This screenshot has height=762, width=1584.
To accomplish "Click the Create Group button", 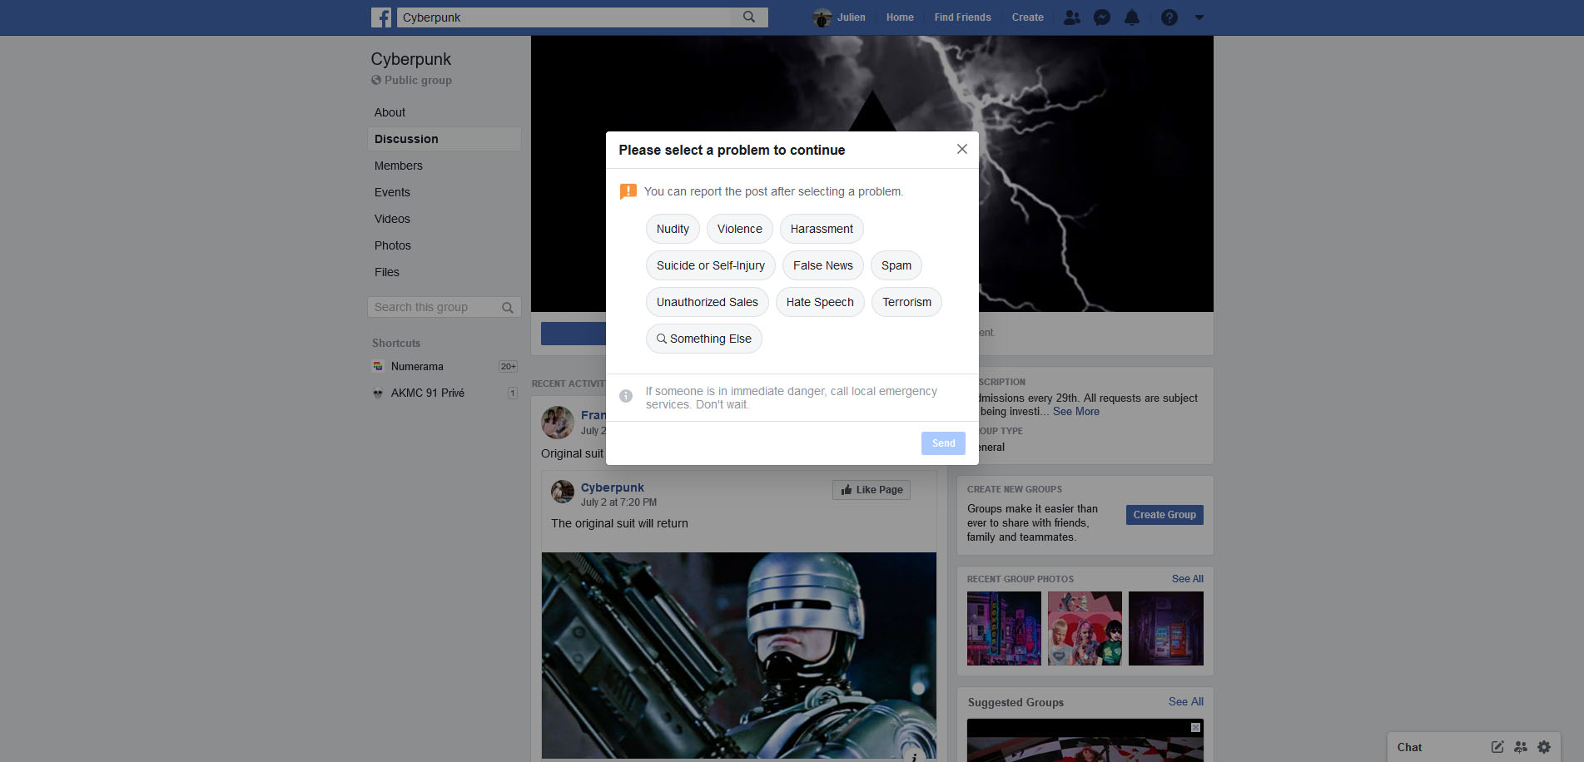I will tap(1164, 515).
